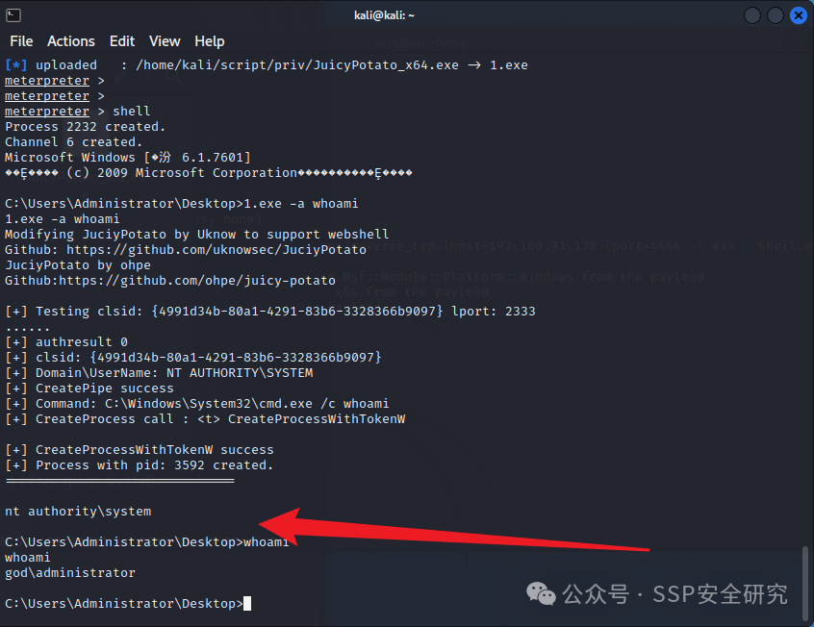
Task: Click 'Testing clsid' line with lport 2333
Action: [270, 312]
